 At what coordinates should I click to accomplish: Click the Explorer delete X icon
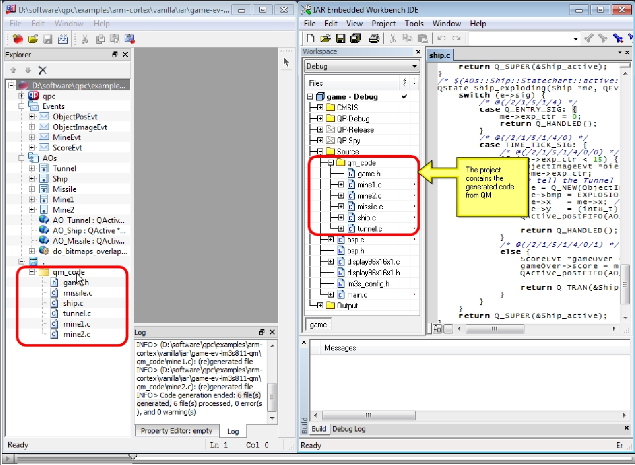point(42,70)
